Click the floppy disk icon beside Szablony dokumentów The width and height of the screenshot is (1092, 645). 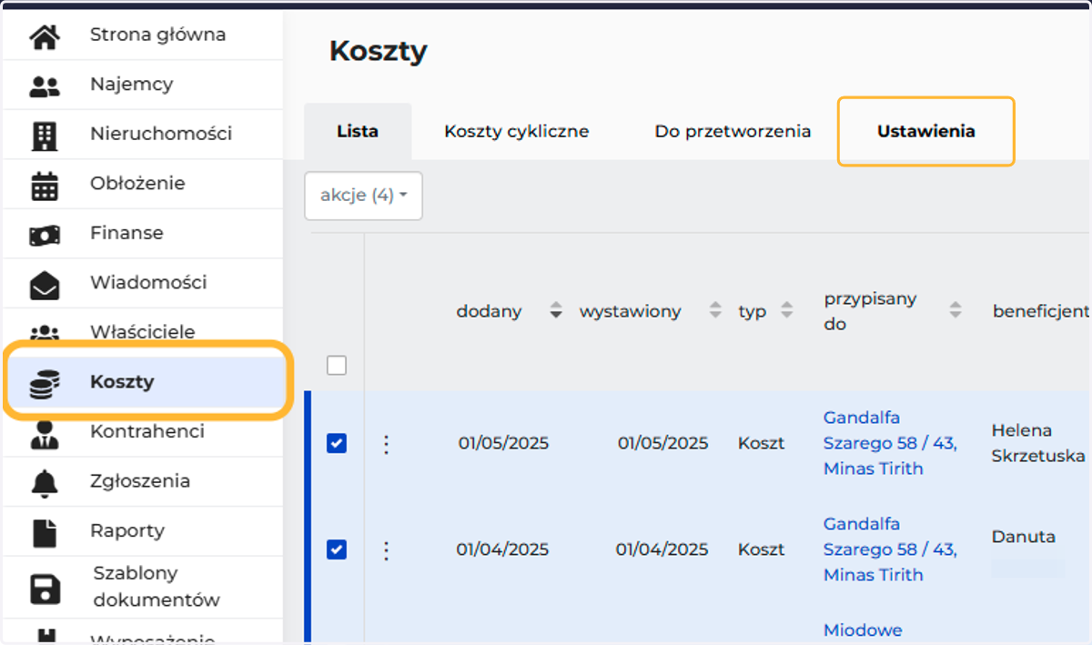(x=45, y=589)
